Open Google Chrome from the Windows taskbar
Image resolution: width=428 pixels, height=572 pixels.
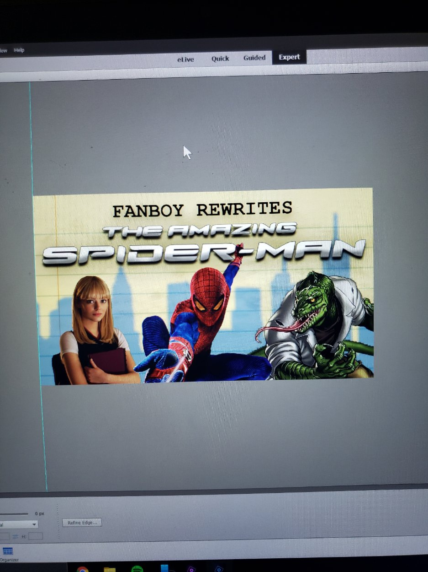coord(83,569)
